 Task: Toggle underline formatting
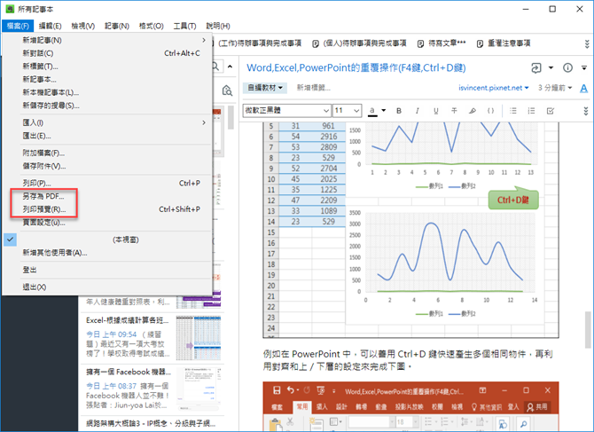pyautogui.click(x=435, y=111)
